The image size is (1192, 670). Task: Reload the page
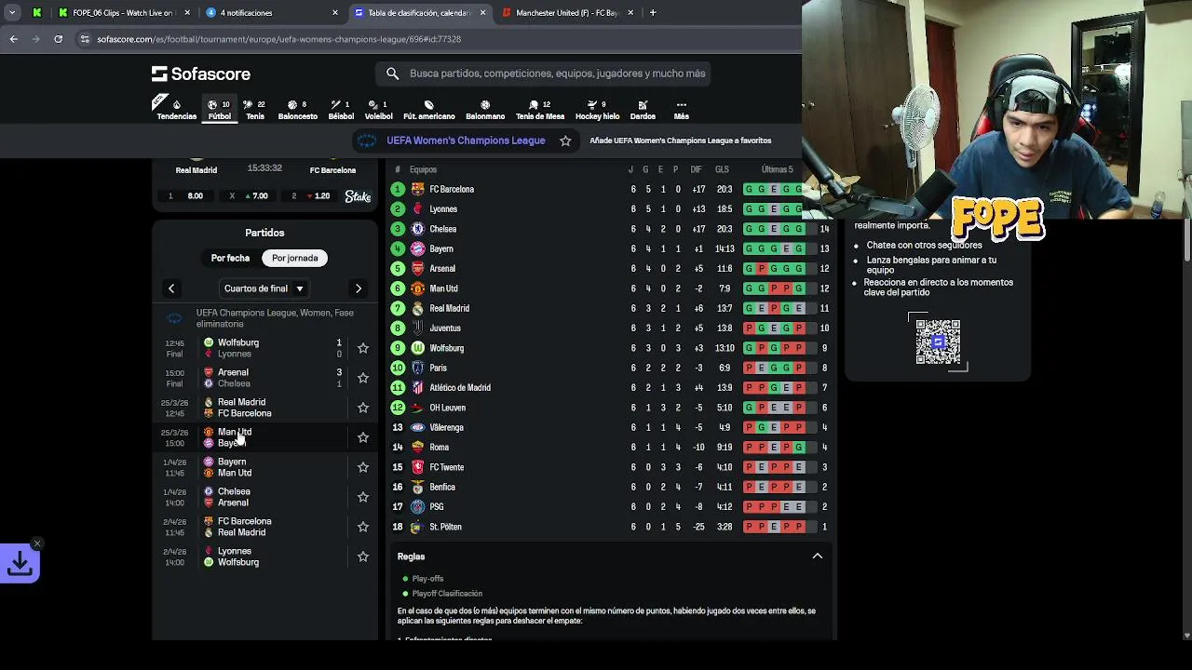coord(58,39)
